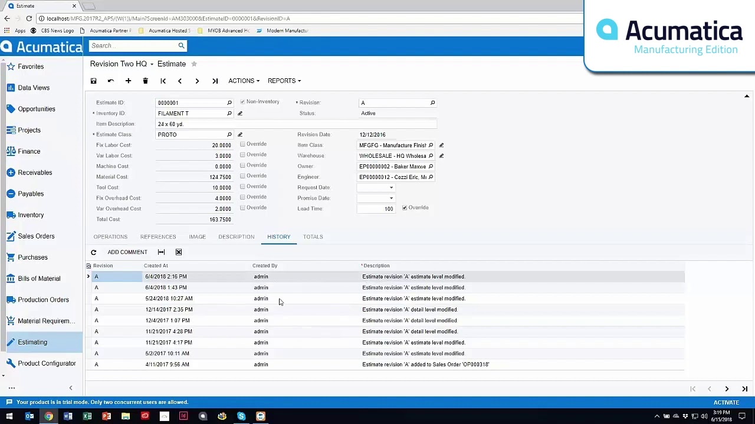Open the ACTIONS dropdown menu

pos(244,81)
